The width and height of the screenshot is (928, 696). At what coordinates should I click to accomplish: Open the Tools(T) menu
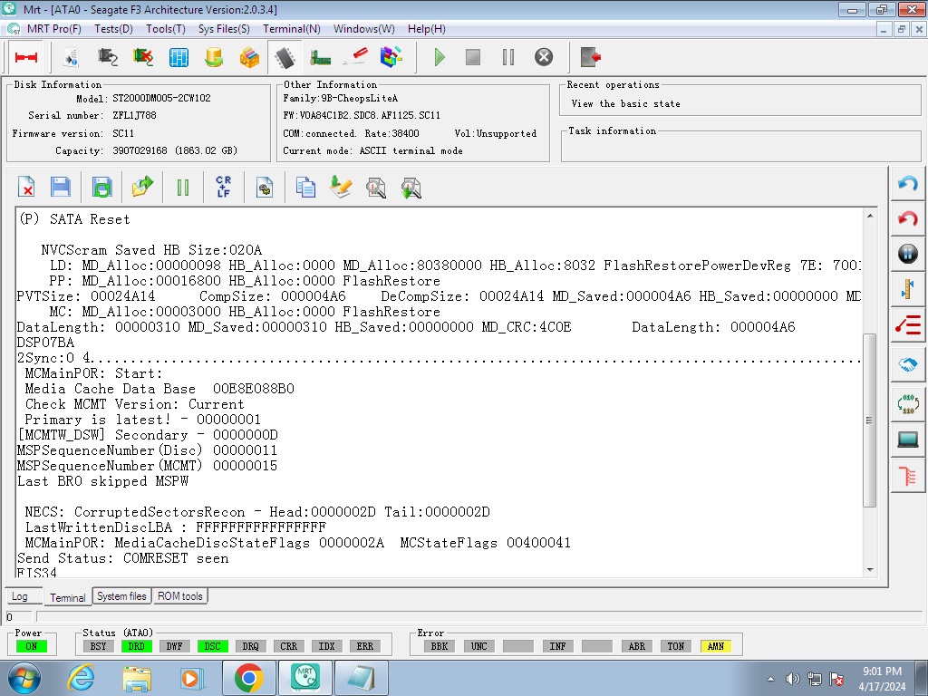pyautogui.click(x=166, y=29)
